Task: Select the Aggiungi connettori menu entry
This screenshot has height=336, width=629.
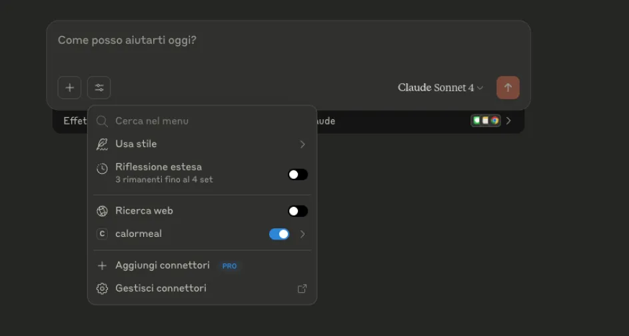Action: click(x=163, y=265)
